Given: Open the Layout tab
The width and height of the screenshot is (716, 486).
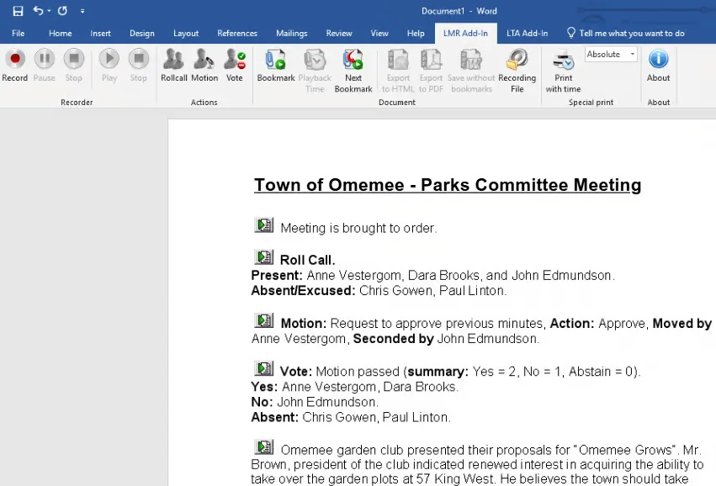Looking at the screenshot, I should 186,34.
